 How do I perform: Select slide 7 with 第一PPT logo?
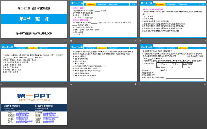click(34, 106)
